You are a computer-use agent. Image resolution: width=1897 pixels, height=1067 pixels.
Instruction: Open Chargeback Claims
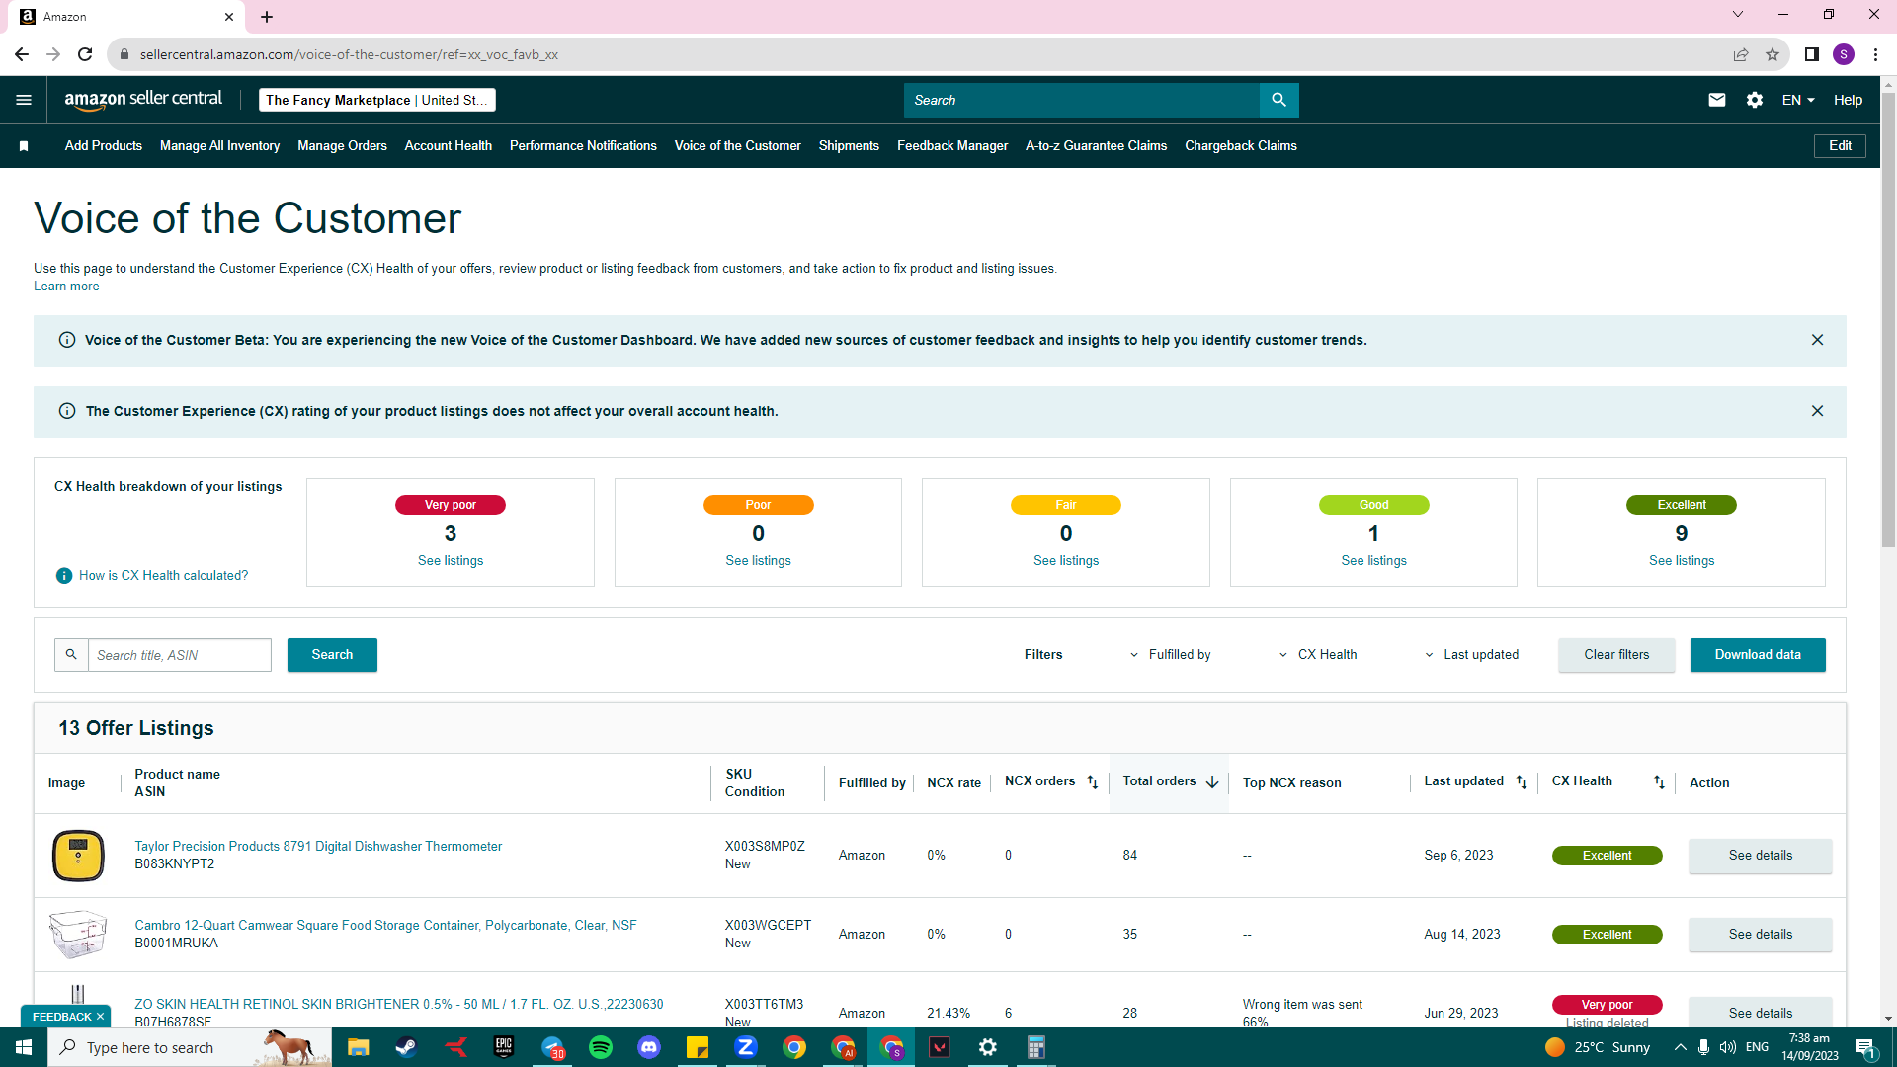tap(1241, 146)
